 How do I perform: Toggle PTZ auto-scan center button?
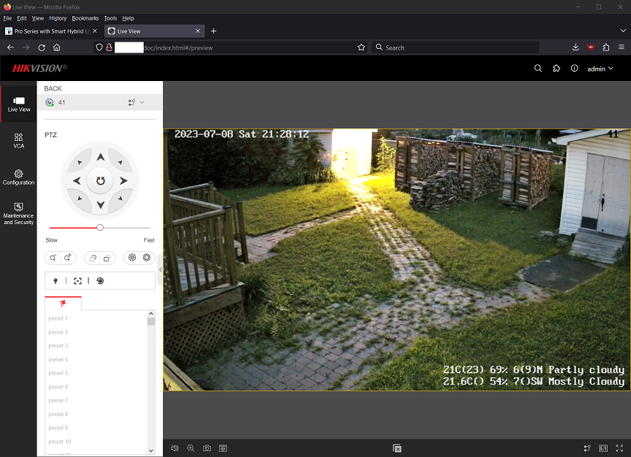pyautogui.click(x=101, y=180)
